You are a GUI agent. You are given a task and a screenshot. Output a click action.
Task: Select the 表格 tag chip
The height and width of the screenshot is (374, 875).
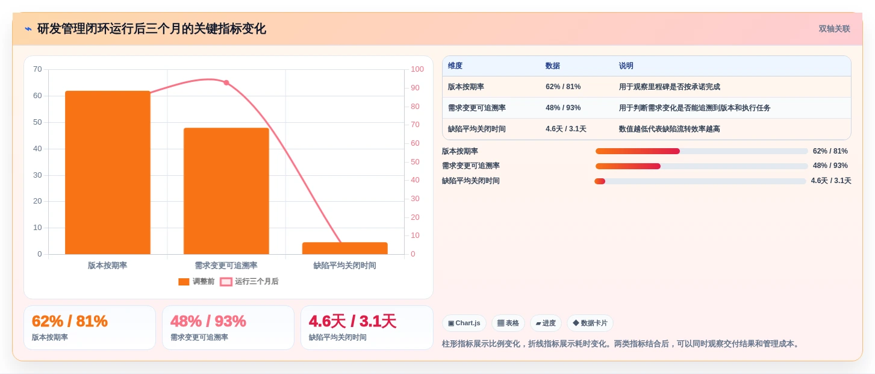point(508,323)
